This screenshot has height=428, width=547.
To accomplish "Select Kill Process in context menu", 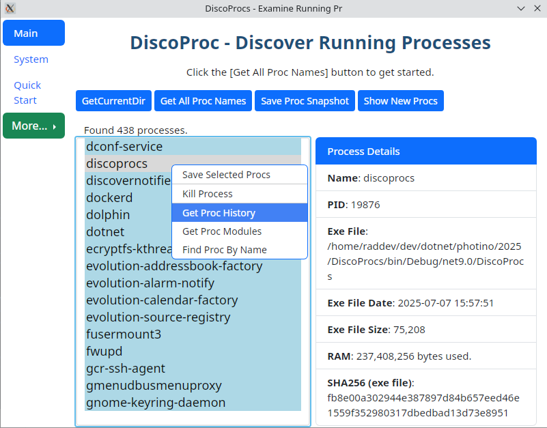I will (208, 194).
